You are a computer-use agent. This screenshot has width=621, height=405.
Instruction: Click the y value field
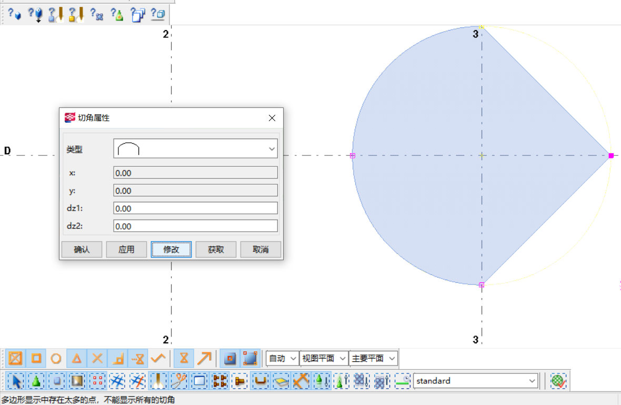point(196,191)
